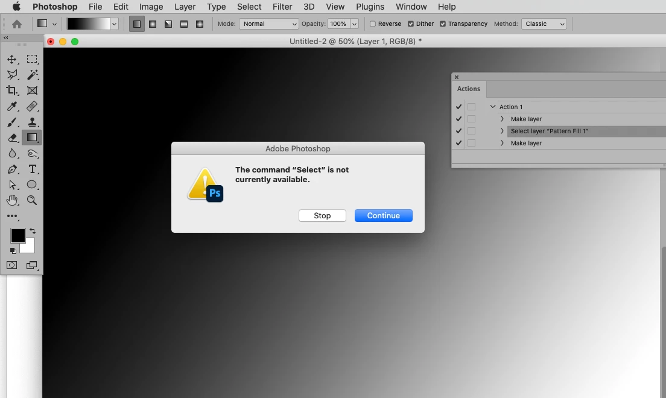Open the tool preset picker arrow
This screenshot has width=666, height=398.
[x=54, y=24]
